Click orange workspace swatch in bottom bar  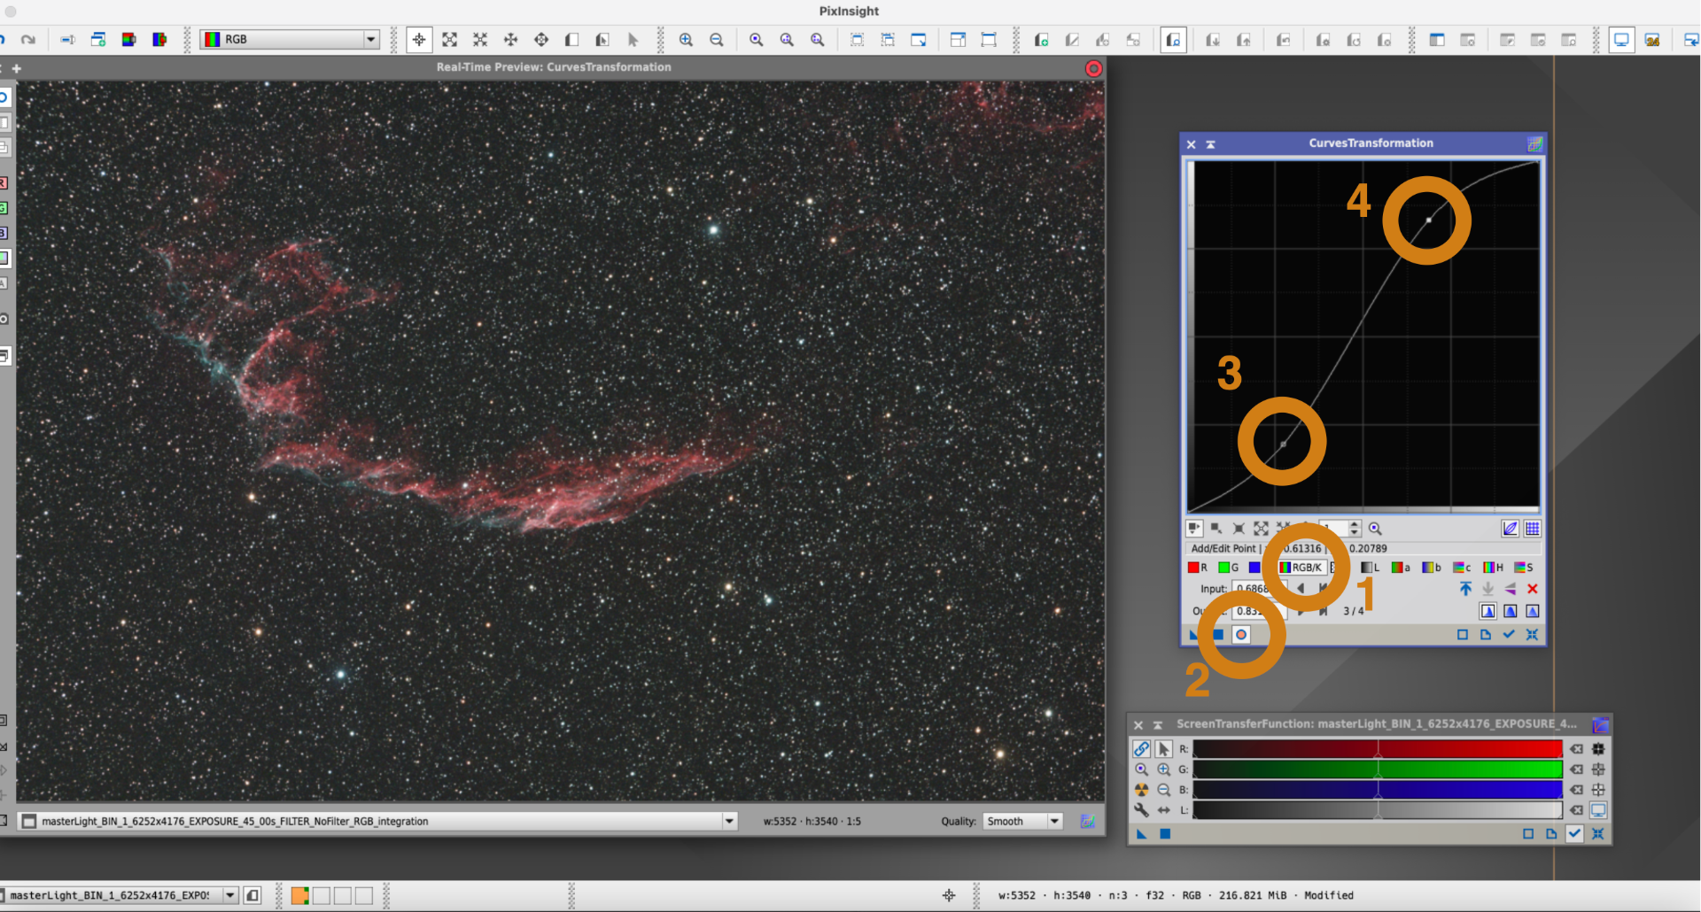299,895
